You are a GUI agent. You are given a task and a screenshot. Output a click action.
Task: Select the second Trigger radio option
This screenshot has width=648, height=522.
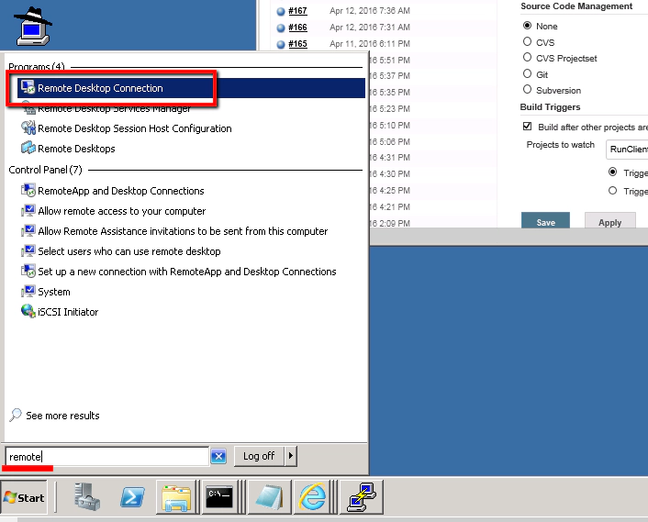[x=613, y=191]
